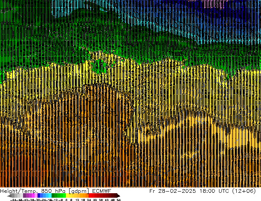Select the yellow swatch on the color legend
The width and height of the screenshot is (261, 201).
point(67,196)
